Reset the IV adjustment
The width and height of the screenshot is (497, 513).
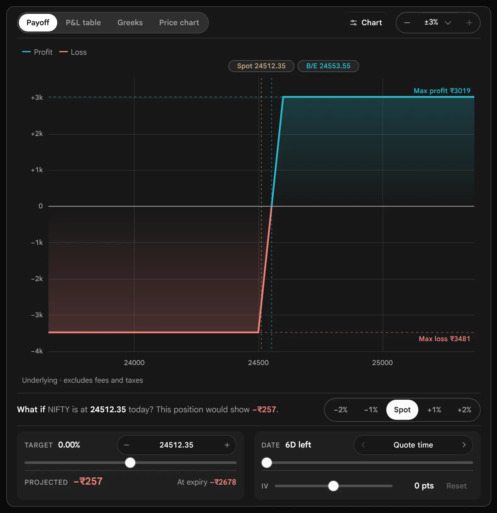[x=456, y=486]
